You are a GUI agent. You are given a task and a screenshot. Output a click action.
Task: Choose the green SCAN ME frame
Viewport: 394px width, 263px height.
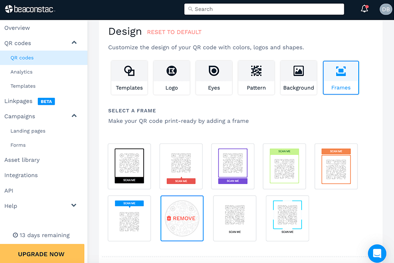click(x=284, y=166)
